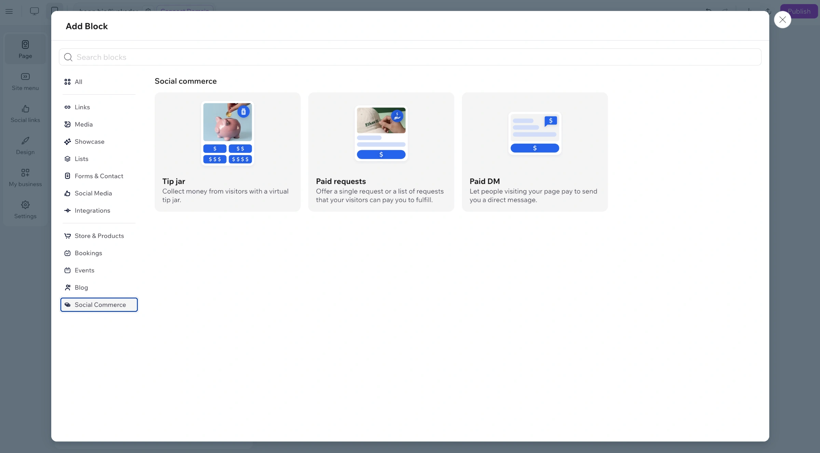Click the Paid DM preview image

tap(535, 133)
